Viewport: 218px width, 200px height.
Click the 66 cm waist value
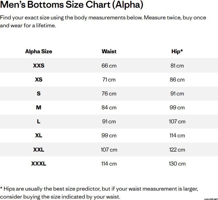click(109, 66)
